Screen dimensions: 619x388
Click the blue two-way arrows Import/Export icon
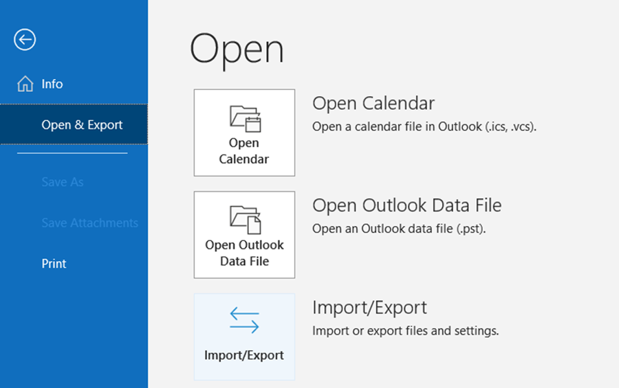coord(244,321)
